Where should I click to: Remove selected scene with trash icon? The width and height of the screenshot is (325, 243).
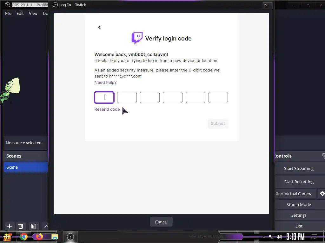click(21, 226)
